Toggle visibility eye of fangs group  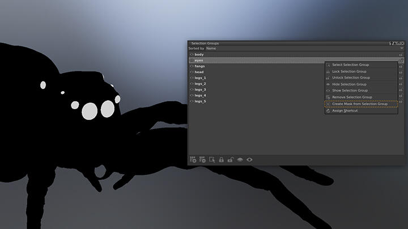[192, 66]
